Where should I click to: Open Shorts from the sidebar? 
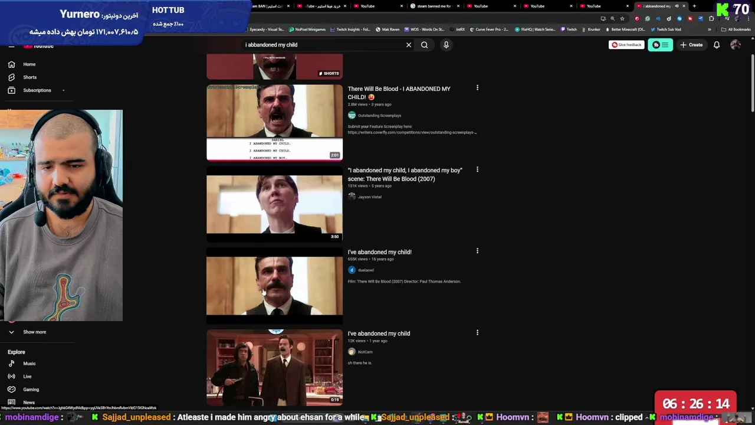point(29,77)
